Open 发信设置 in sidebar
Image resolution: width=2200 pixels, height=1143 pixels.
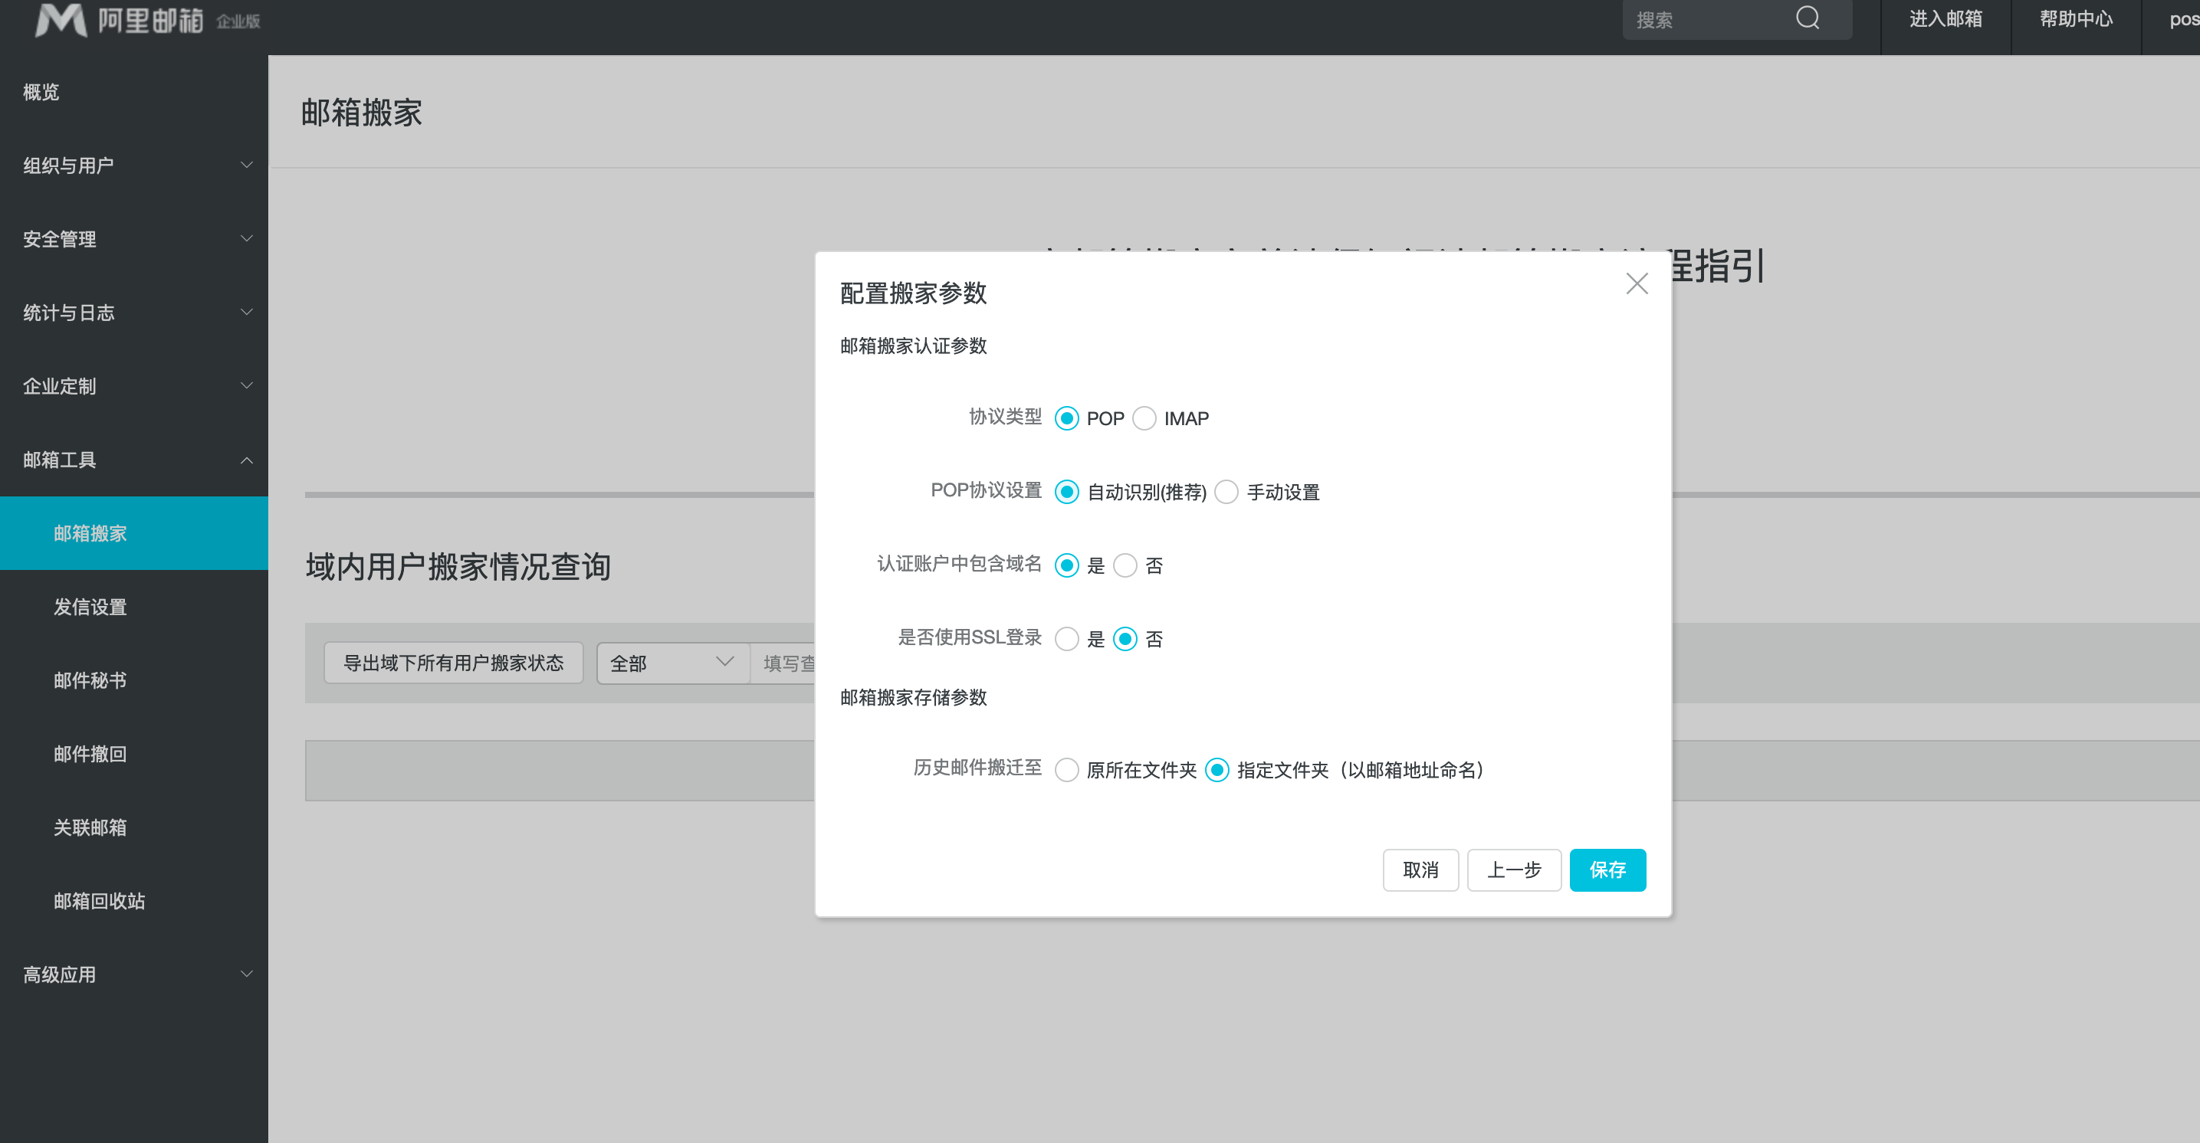[x=90, y=607]
